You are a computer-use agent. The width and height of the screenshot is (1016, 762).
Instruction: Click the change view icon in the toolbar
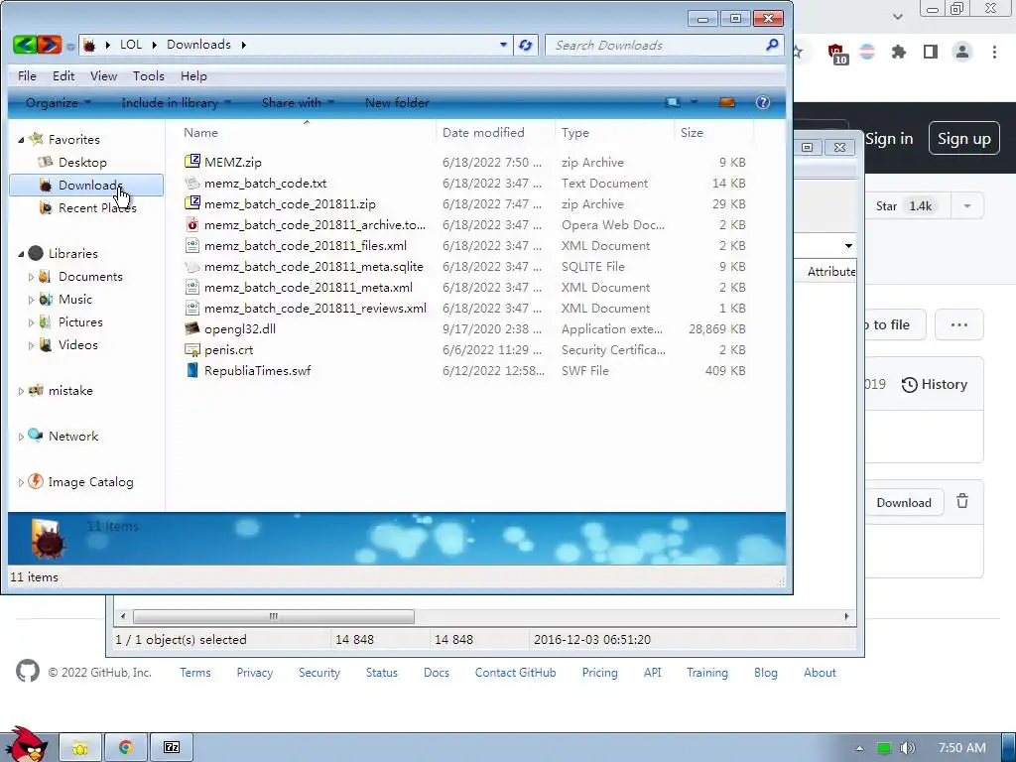pyautogui.click(x=673, y=102)
